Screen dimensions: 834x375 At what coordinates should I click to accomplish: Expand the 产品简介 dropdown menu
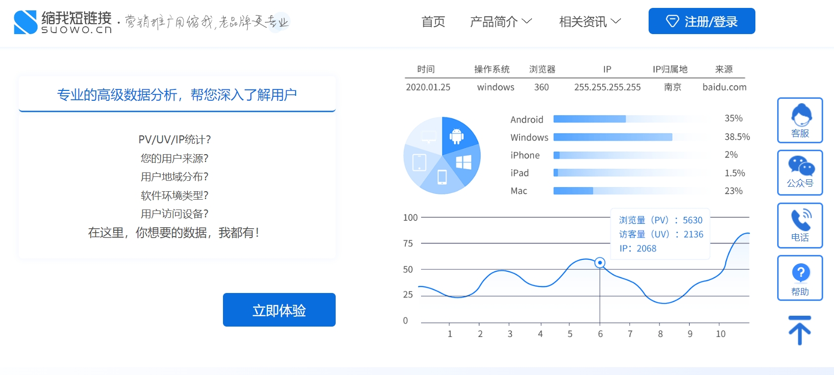[500, 22]
